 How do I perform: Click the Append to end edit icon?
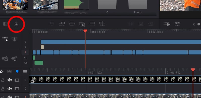(x=62, y=24)
